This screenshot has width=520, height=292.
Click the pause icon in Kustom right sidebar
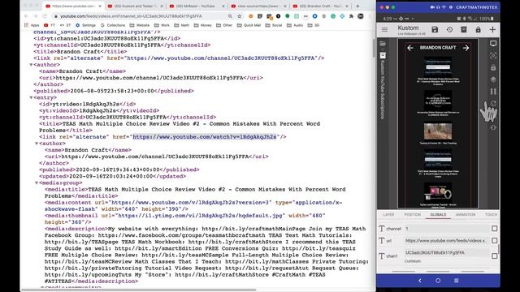coord(493,92)
